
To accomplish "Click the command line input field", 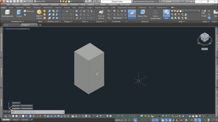I will pyautogui.click(x=38, y=112).
